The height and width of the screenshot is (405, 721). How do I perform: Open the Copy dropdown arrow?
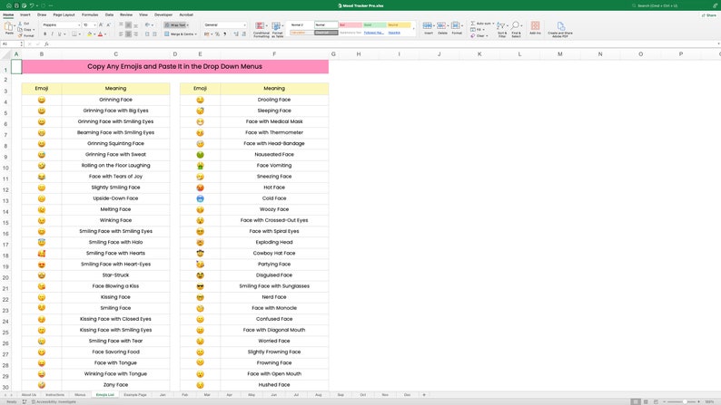point(34,29)
